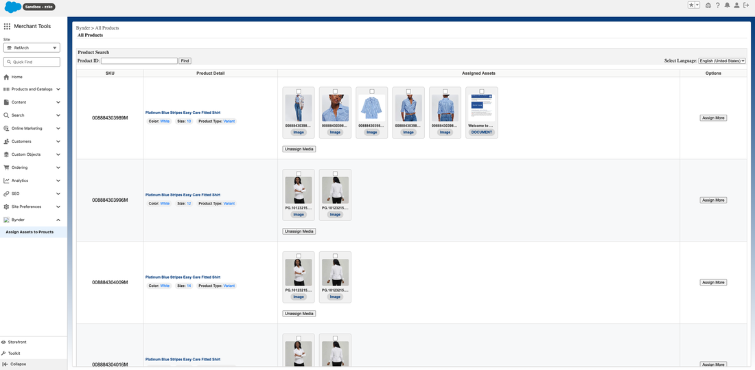Click folded shirt thumbnail for SKU 008884303989M
The height and width of the screenshot is (370, 755).
point(372,108)
